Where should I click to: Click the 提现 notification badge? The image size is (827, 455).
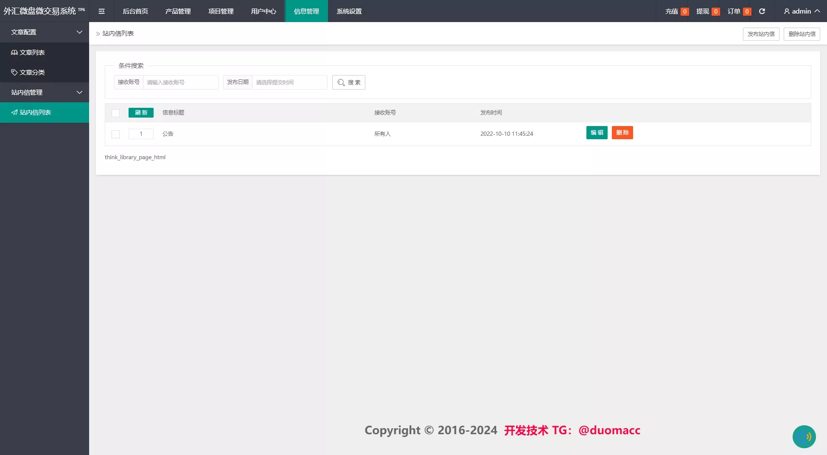pyautogui.click(x=715, y=11)
